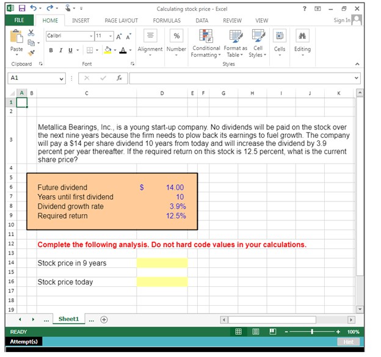Open Clipboard dialog launcher

40,64
